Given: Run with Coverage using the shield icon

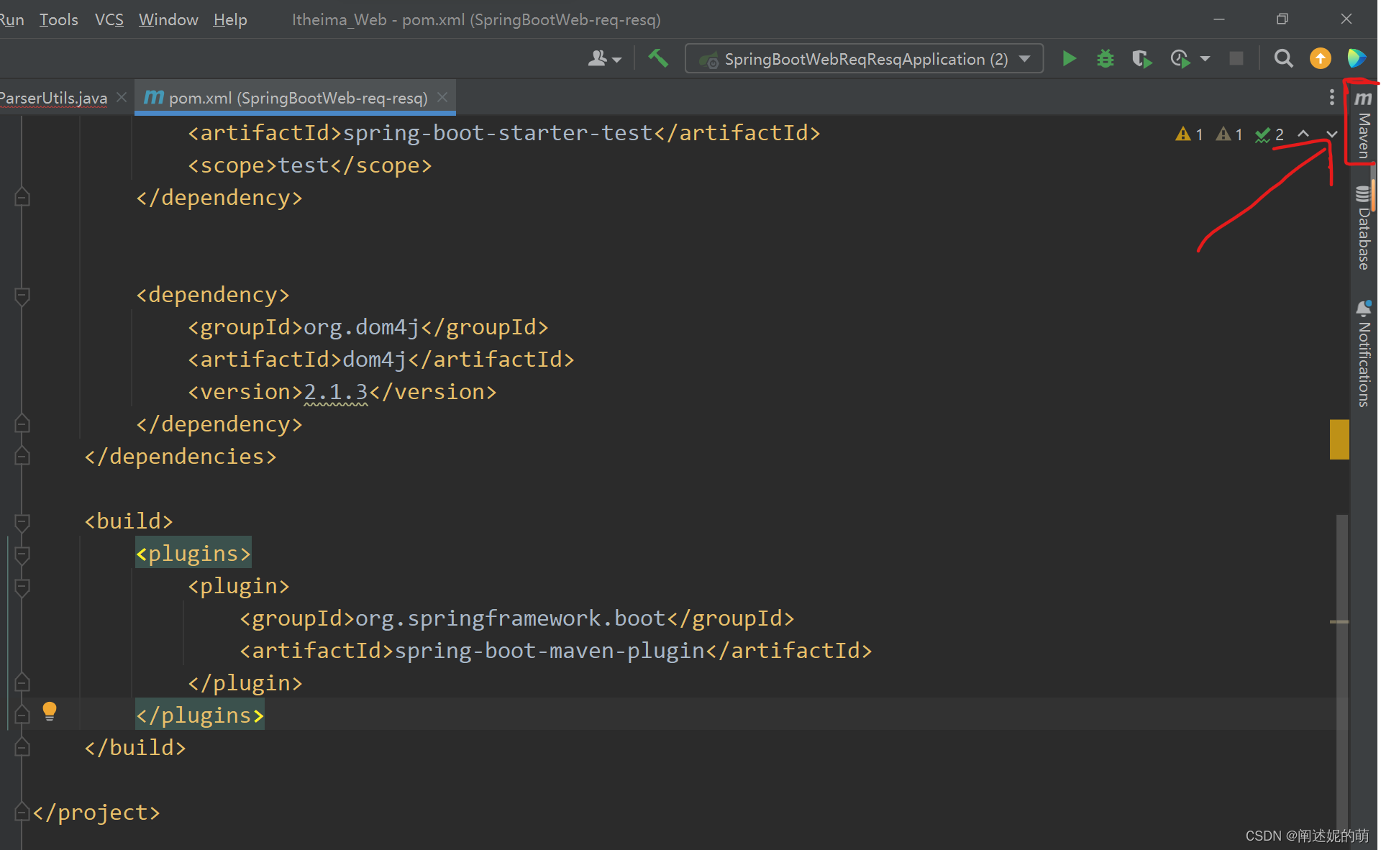Looking at the screenshot, I should (1142, 58).
